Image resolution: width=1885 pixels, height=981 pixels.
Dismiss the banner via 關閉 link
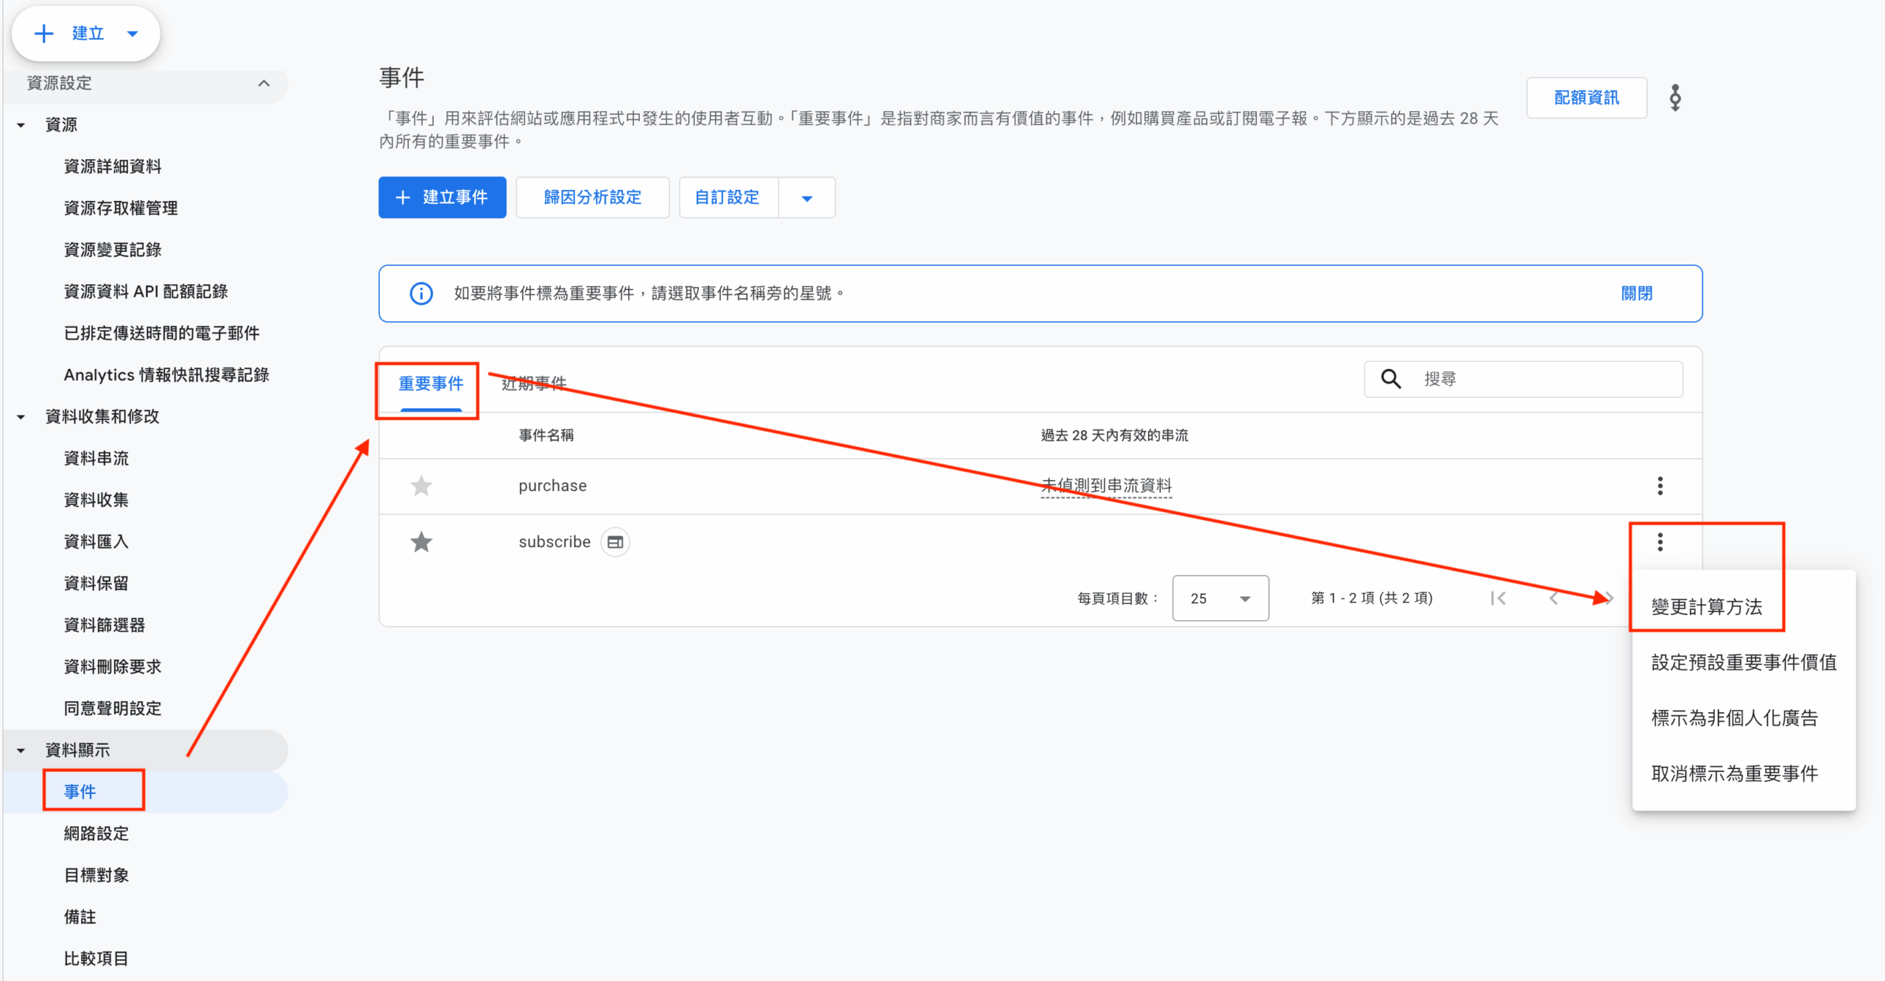coord(1636,293)
